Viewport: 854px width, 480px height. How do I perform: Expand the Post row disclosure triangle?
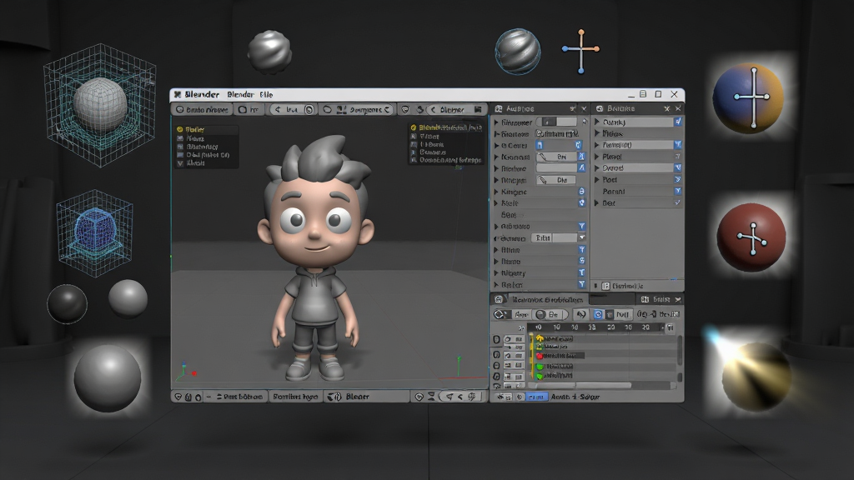[597, 180]
